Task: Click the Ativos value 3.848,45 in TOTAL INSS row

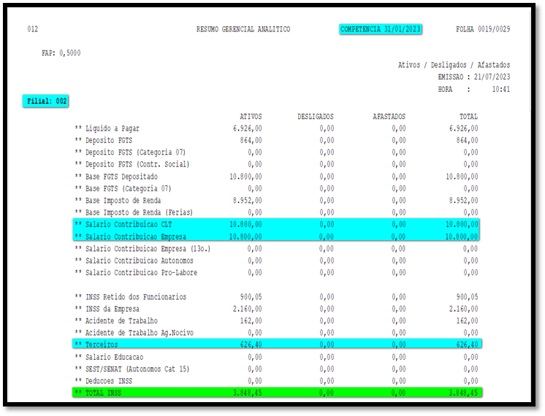Action: coord(248,393)
